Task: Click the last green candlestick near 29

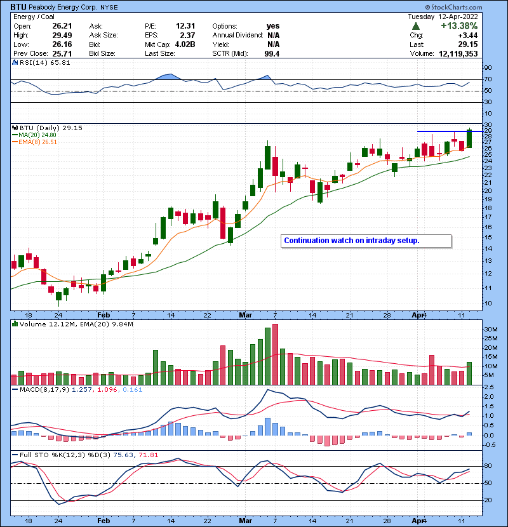Action: pyautogui.click(x=469, y=138)
